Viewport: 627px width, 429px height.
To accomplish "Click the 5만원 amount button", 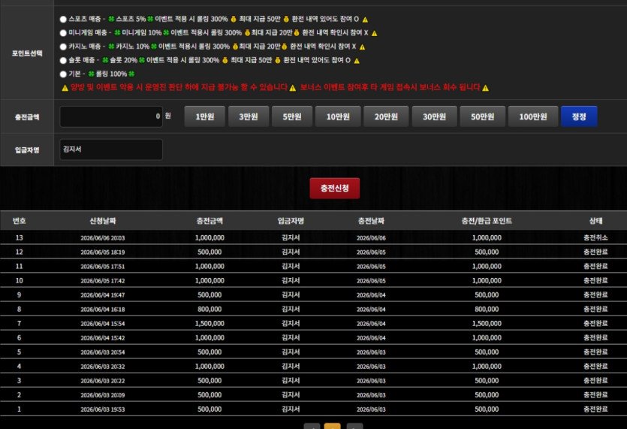I will coord(292,116).
